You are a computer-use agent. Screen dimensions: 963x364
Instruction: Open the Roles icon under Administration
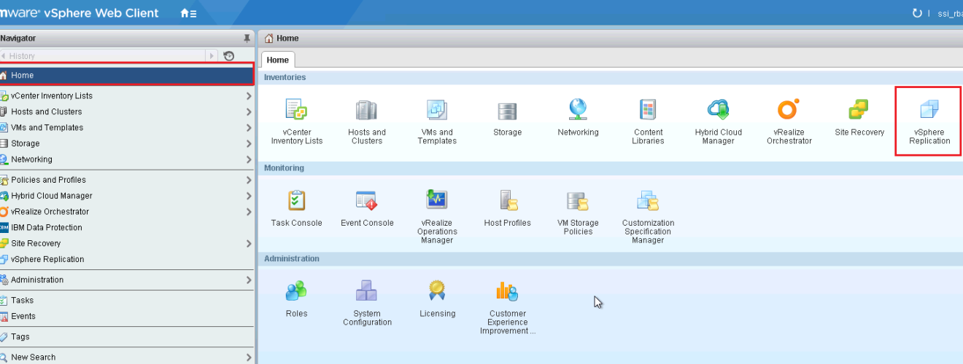click(x=296, y=291)
